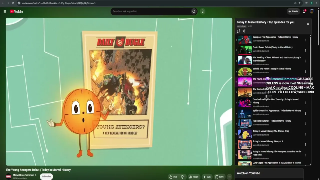Image resolution: width=320 pixels, height=180 pixels.
Task: Go to the YouTube home logo
Action: coord(16,11)
